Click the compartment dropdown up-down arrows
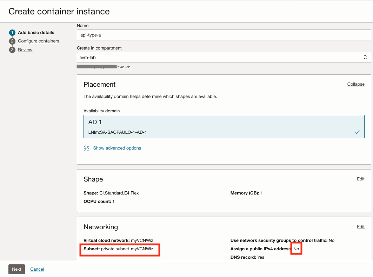Screen dimensions: 373x277 coord(365,57)
